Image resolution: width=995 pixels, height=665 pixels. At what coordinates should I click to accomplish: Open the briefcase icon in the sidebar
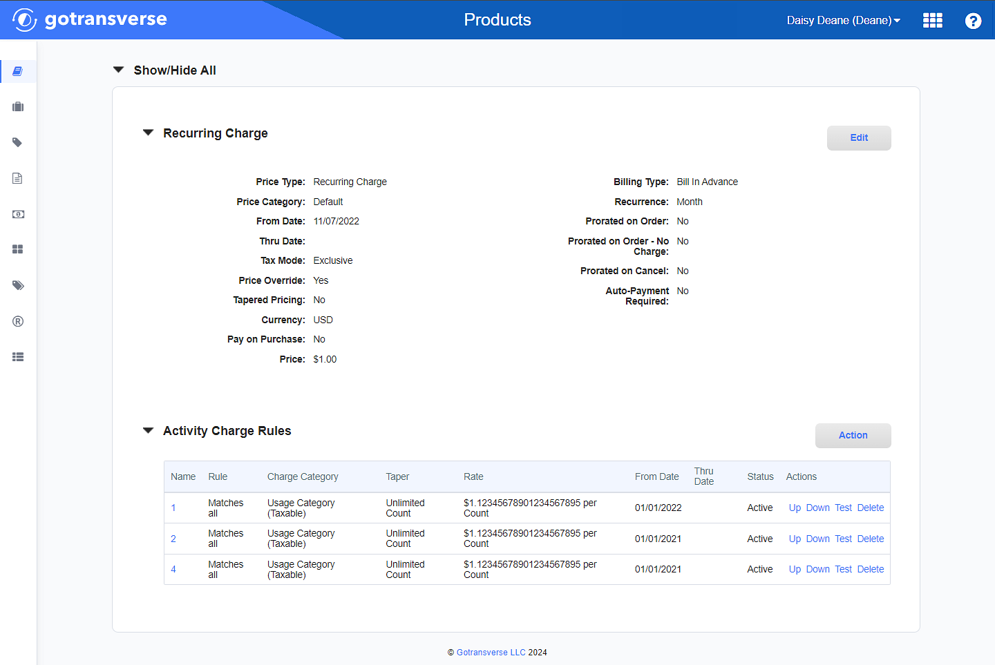pyautogui.click(x=18, y=106)
